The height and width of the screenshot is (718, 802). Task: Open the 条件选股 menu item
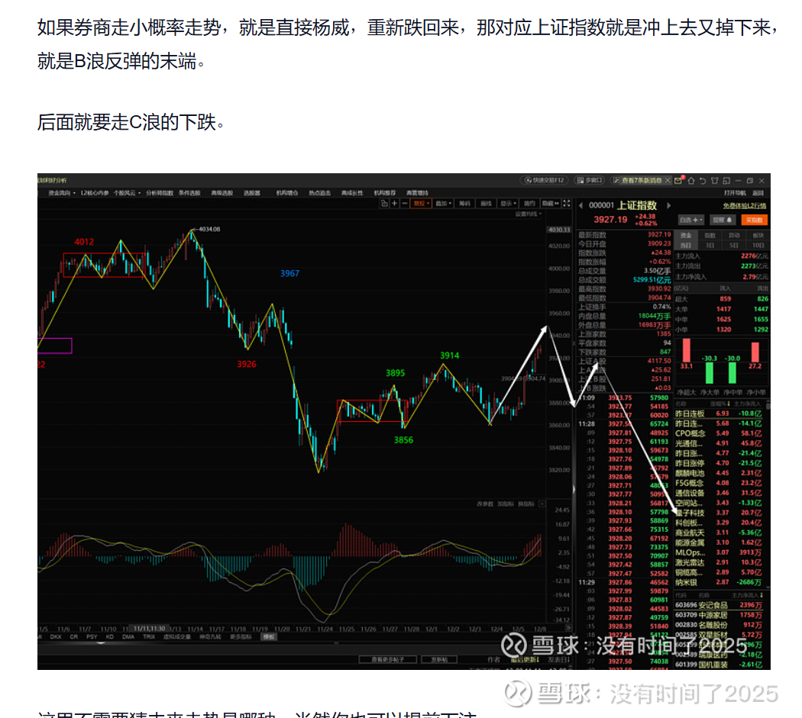[x=189, y=193]
